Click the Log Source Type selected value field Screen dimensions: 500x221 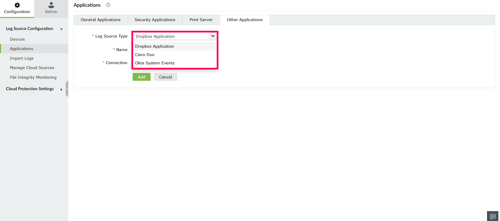tap(171, 36)
